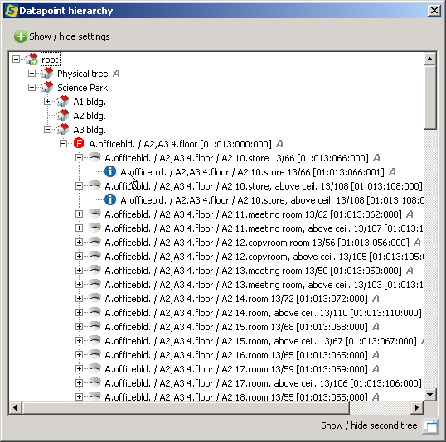Click the blue info icon for 10.store above ceil. 13/108
Viewport: 446px width, 442px height.
coord(110,199)
